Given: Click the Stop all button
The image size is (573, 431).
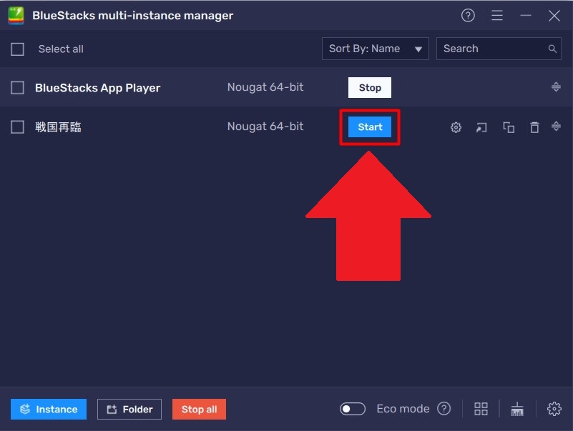Looking at the screenshot, I should click(x=199, y=409).
